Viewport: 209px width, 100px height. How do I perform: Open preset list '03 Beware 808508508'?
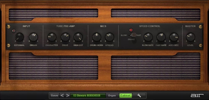[88, 96]
